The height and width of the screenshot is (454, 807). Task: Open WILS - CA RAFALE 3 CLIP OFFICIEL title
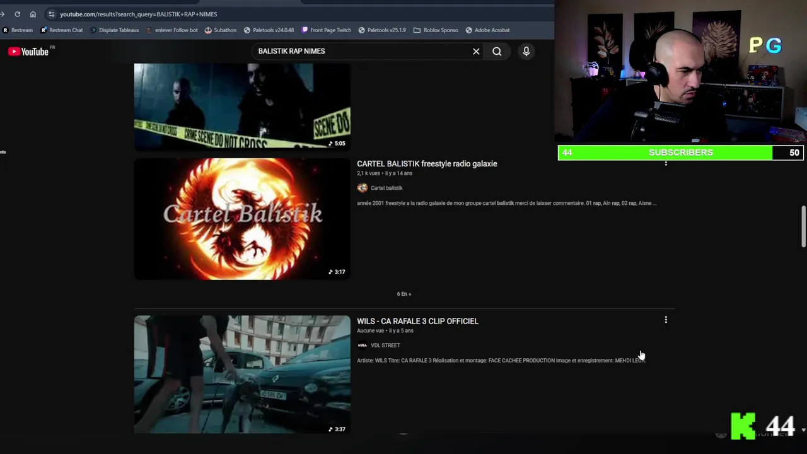pyautogui.click(x=417, y=321)
